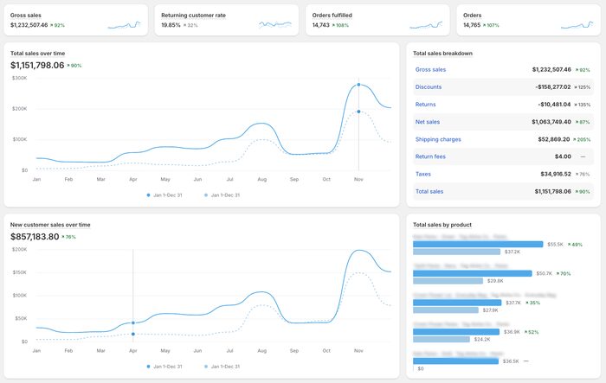The image size is (606, 383).
Task: Click the $37.2K comparison bar
Action: (456, 252)
